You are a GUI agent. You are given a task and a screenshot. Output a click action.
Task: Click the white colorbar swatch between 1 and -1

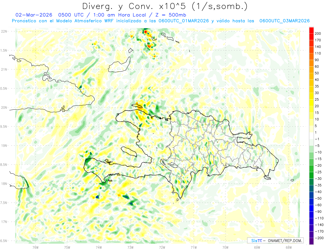coord(311,136)
